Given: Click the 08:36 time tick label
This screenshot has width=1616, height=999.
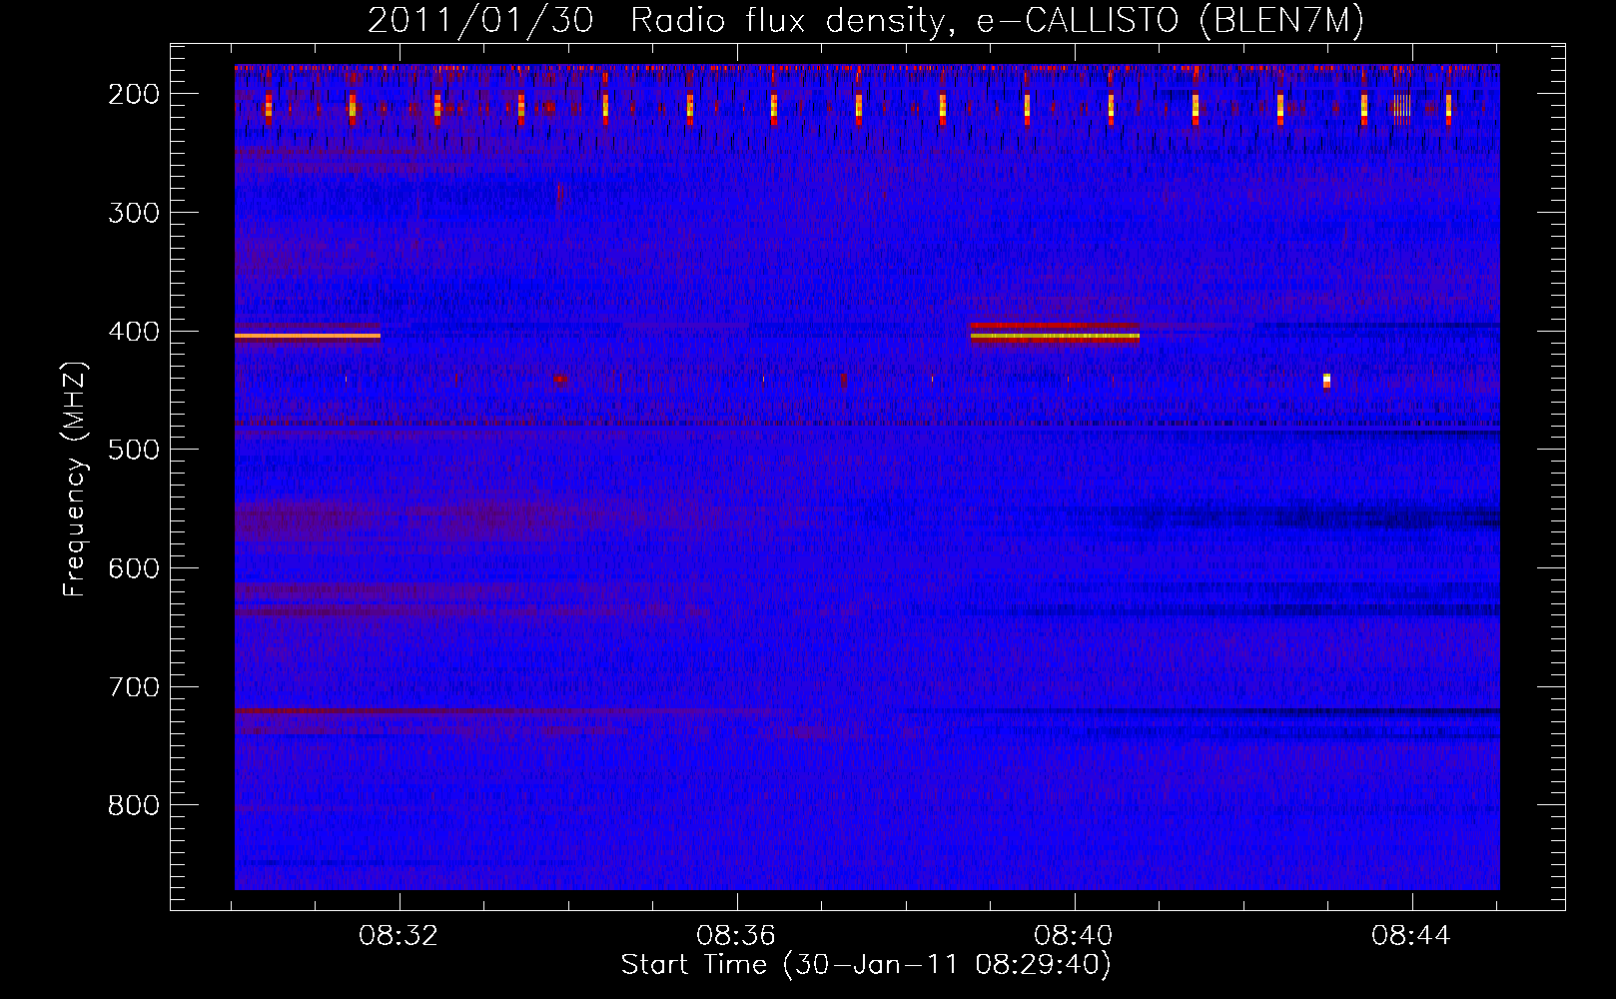Looking at the screenshot, I should tap(736, 936).
